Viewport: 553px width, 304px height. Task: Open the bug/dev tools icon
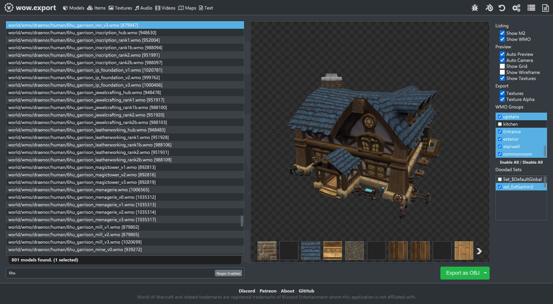point(475,8)
